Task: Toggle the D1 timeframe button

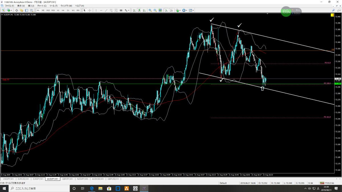Action: (x=68, y=11)
